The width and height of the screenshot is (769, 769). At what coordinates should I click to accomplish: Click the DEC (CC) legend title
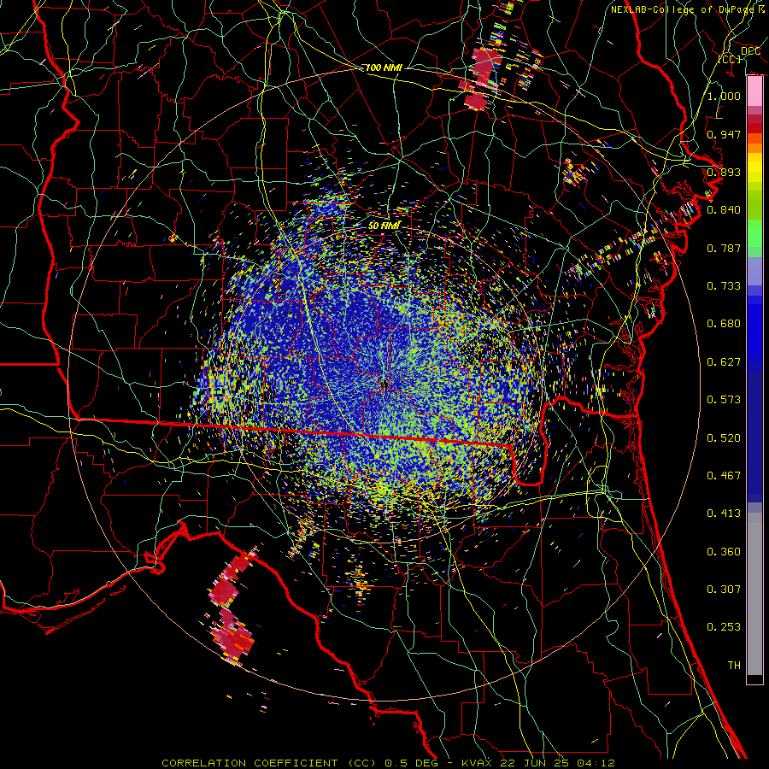[740, 55]
